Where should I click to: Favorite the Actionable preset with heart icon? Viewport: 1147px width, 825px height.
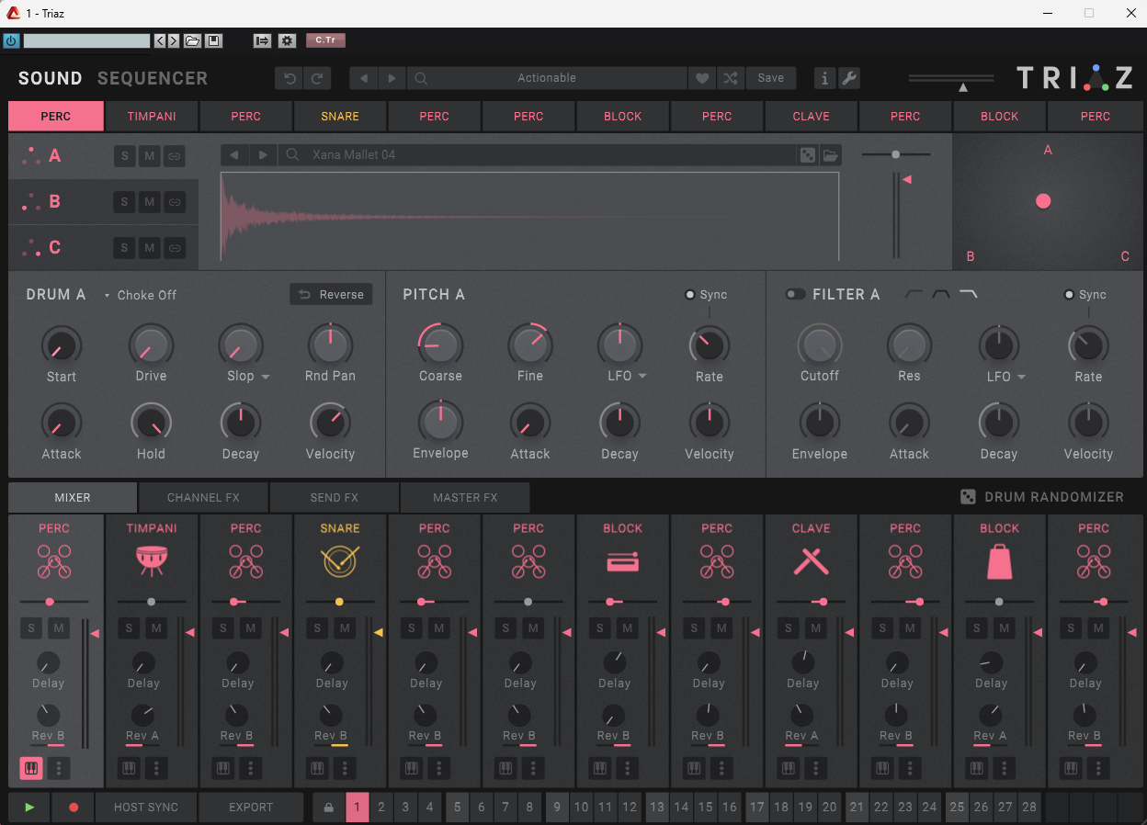[x=702, y=78]
